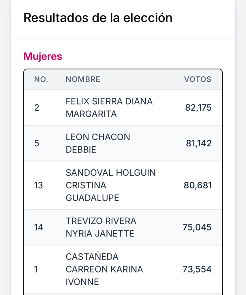Click the NOMBRE column header
Image resolution: width=246 pixels, height=295 pixels.
click(x=83, y=79)
